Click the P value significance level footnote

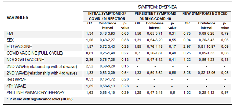tap(40, 99)
